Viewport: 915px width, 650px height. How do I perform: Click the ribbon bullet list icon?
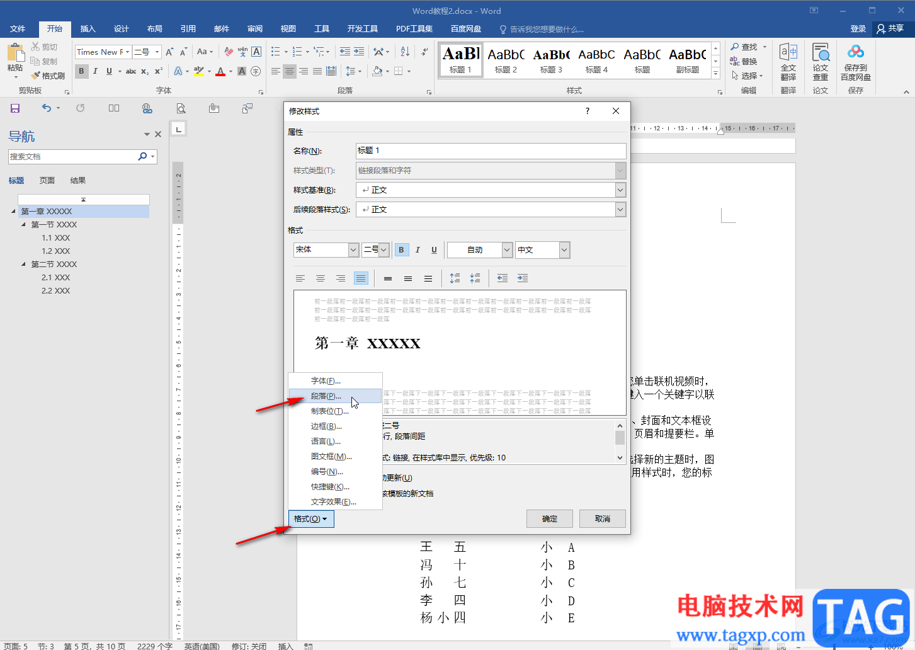pos(275,52)
